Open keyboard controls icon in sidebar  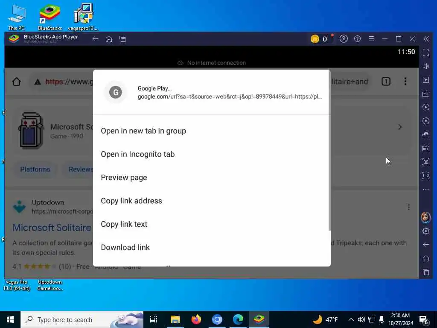pos(426,94)
